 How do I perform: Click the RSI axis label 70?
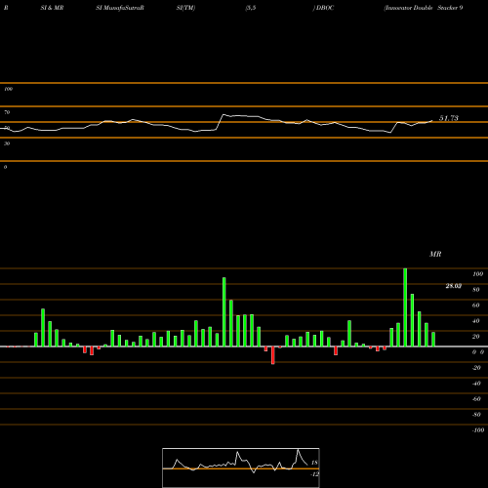tap(7, 112)
